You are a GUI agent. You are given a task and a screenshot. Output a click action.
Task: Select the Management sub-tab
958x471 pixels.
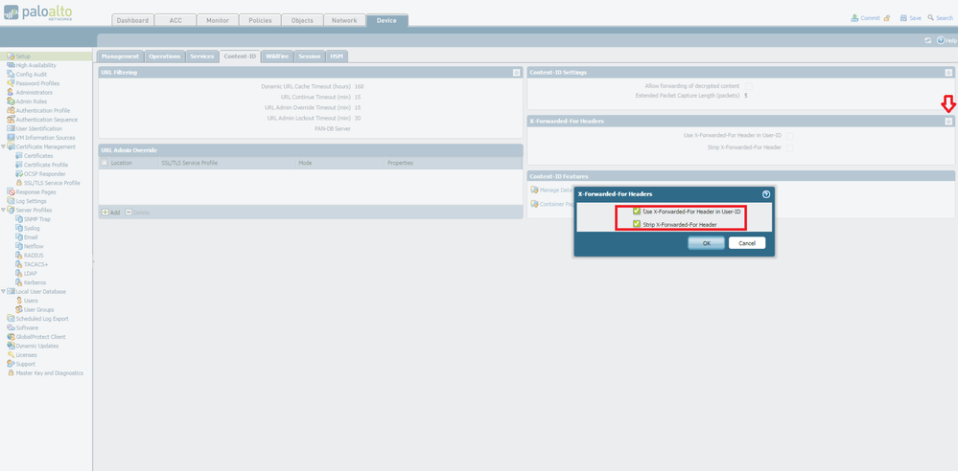[121, 56]
